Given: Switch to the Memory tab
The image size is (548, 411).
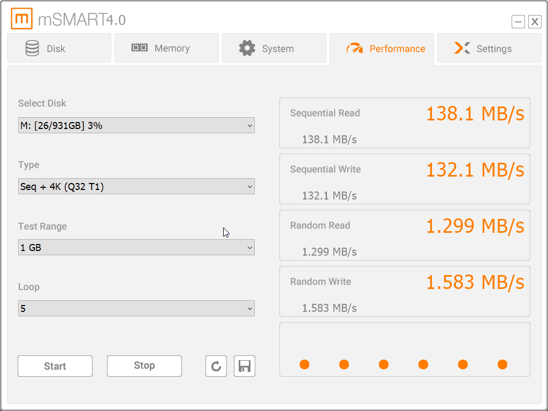Looking at the screenshot, I should point(167,48).
